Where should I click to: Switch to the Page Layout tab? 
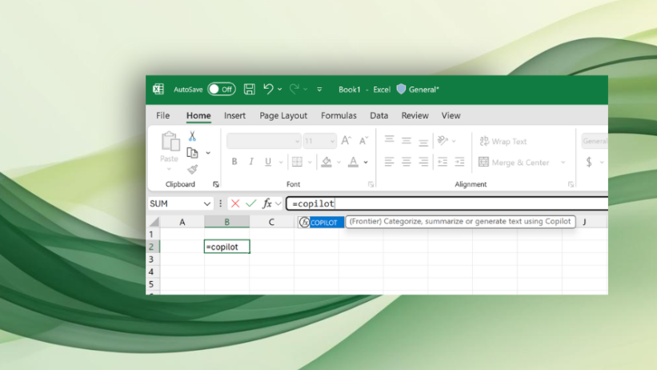(x=283, y=115)
